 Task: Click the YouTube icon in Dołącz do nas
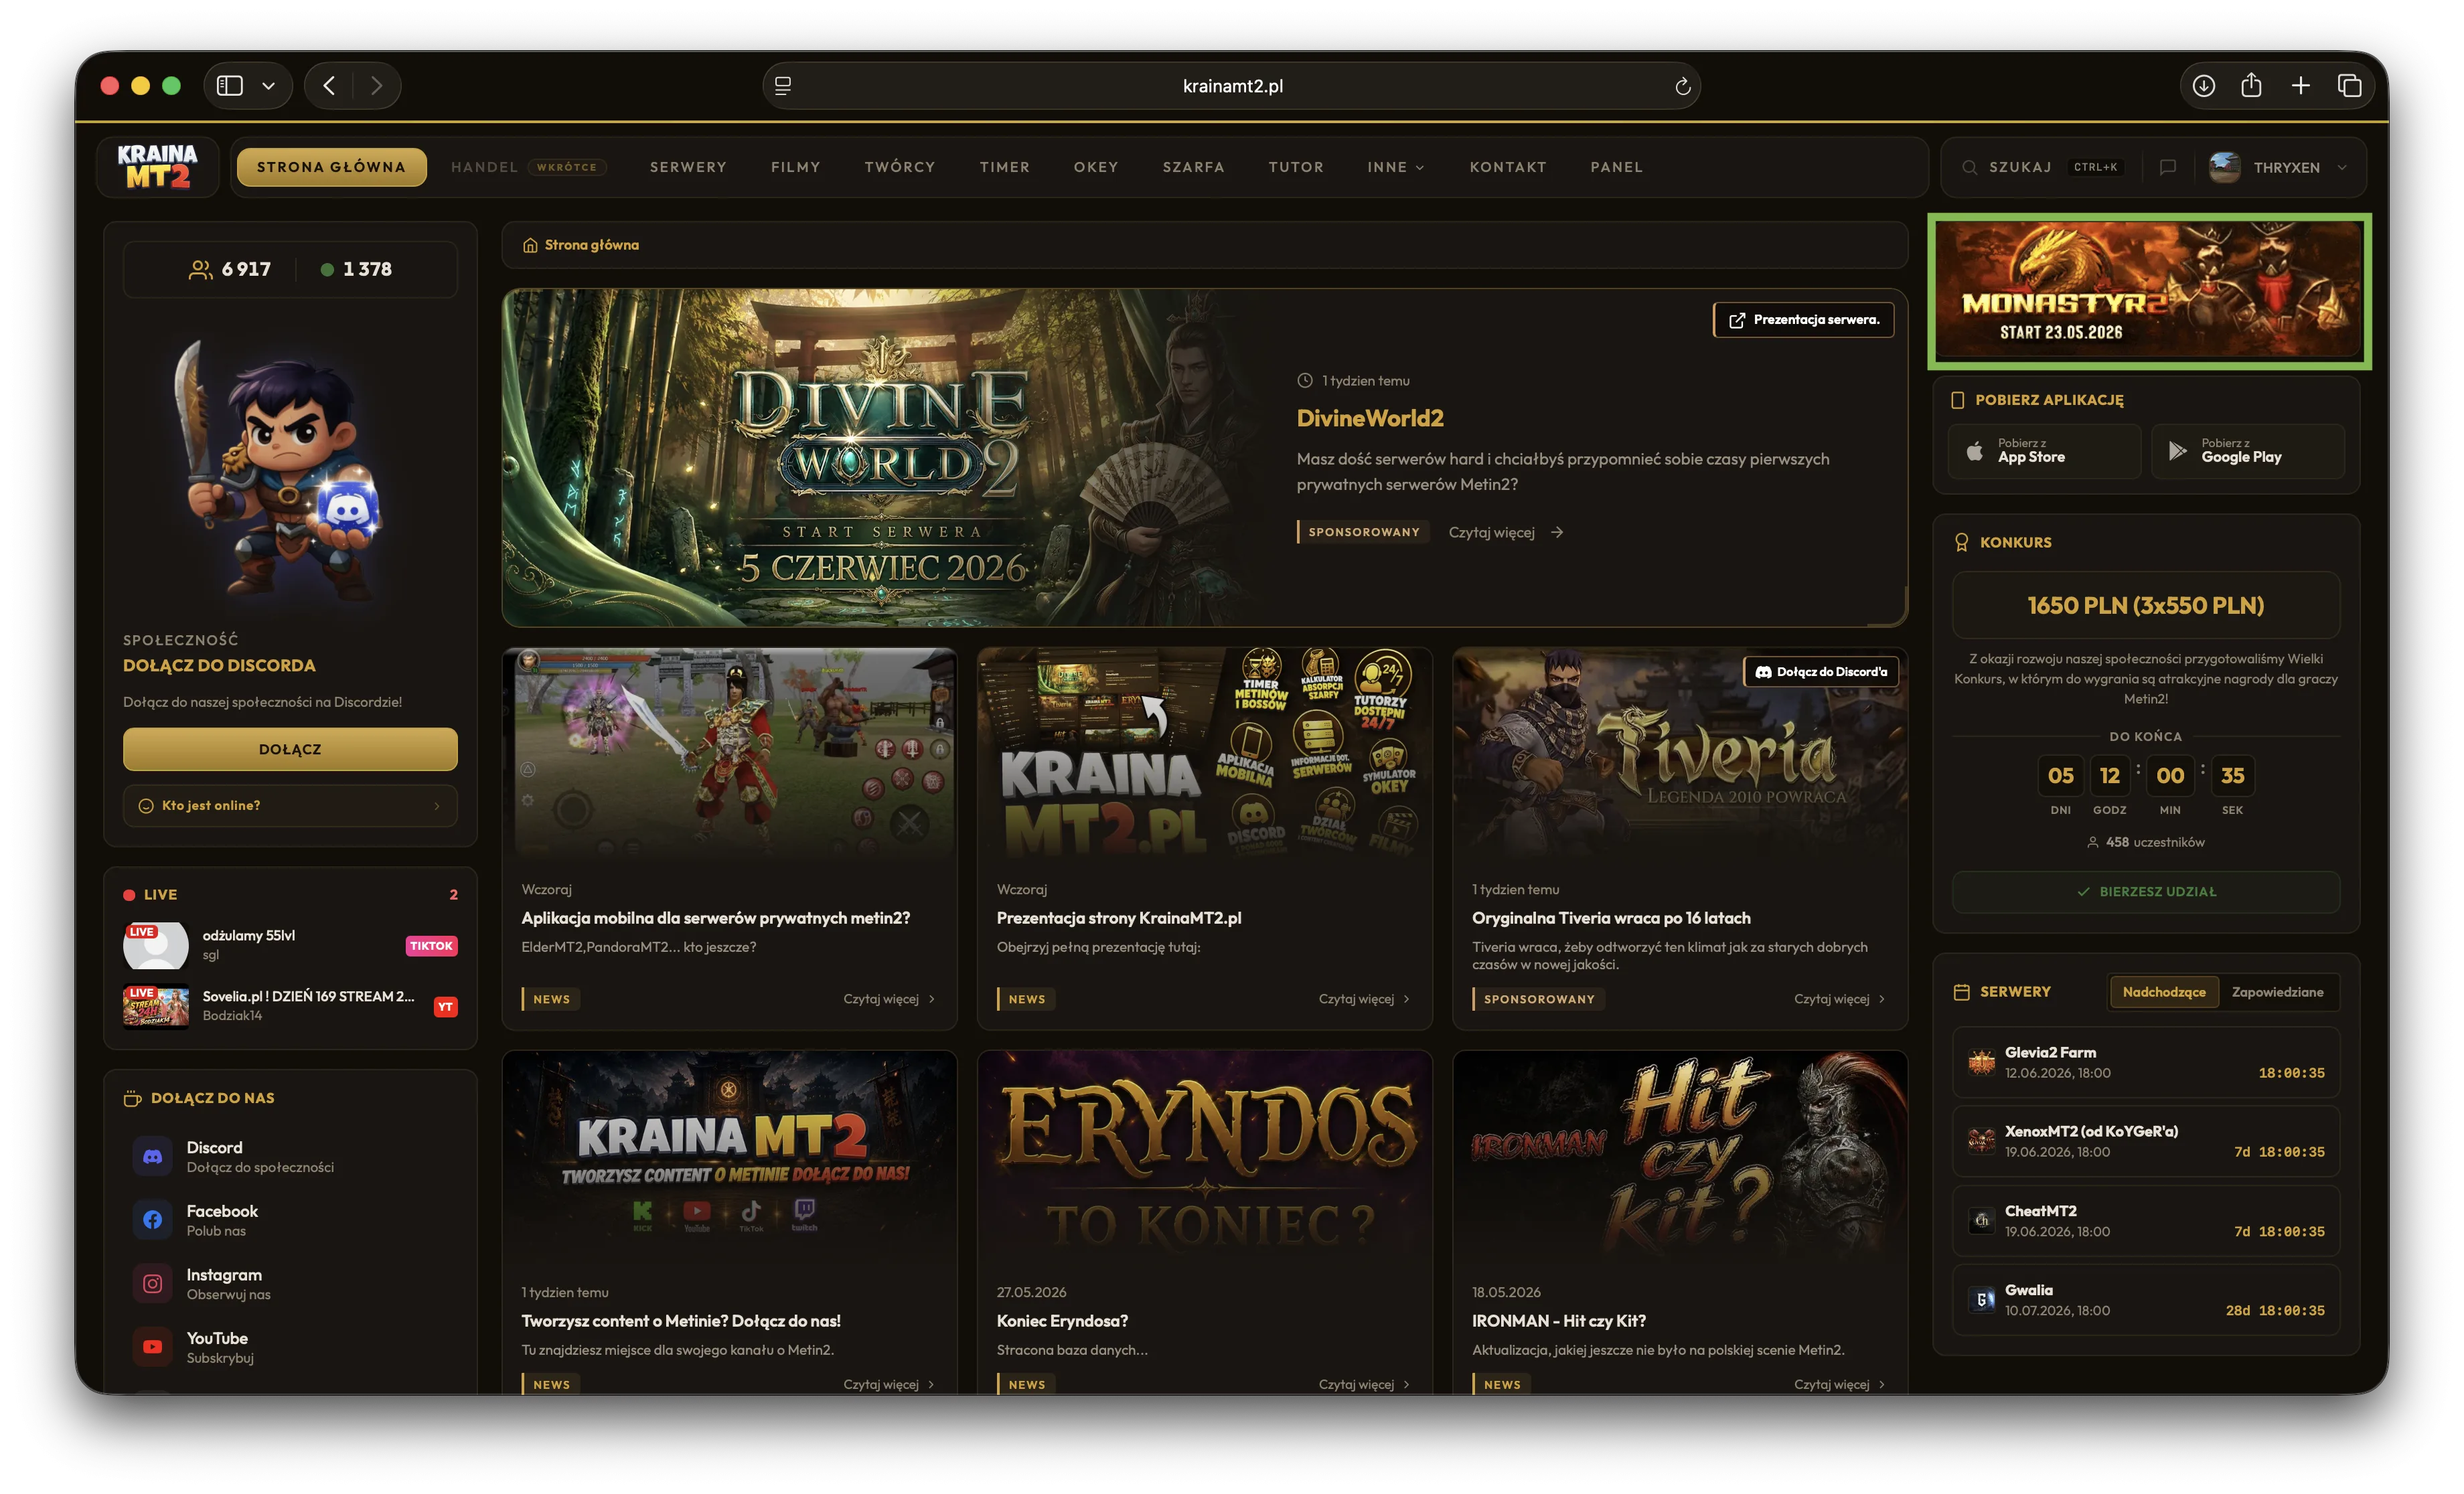coord(153,1346)
